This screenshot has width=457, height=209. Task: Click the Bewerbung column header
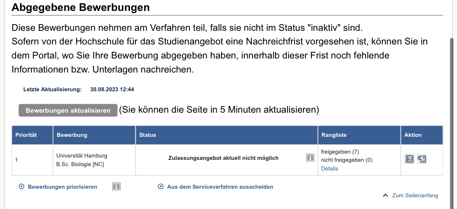72,135
